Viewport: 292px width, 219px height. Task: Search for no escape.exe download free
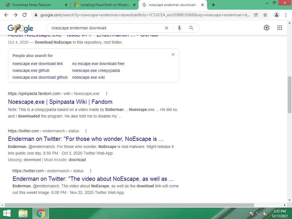98,64
